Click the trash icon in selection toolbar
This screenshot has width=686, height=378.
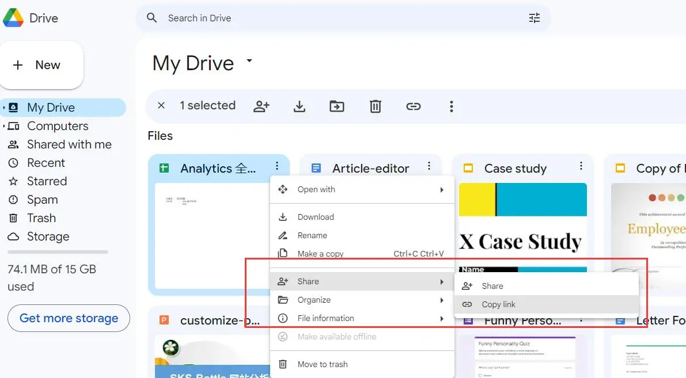376,106
